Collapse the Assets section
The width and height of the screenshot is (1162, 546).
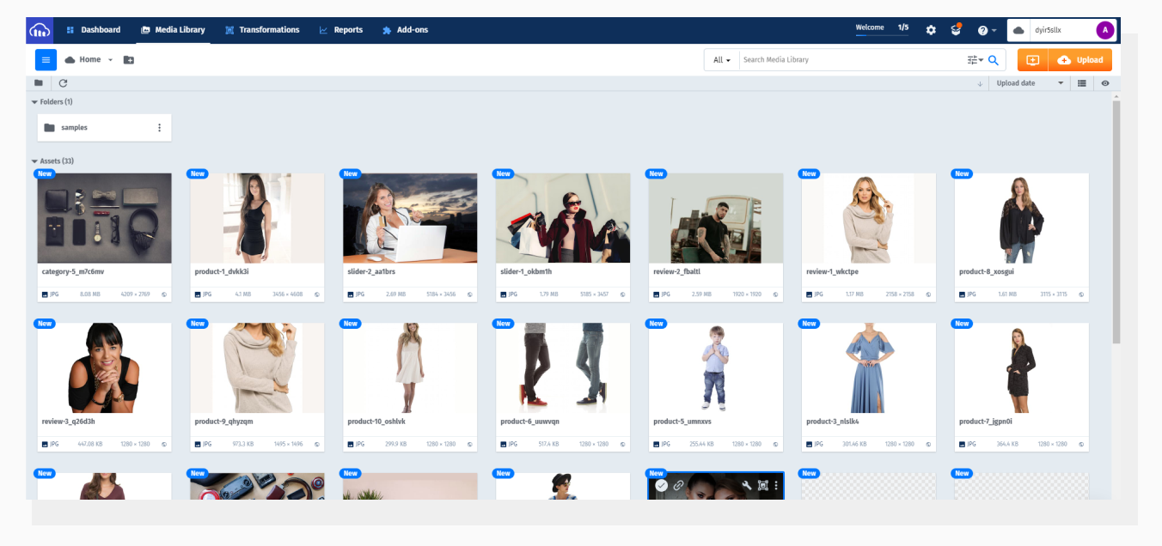pos(34,161)
